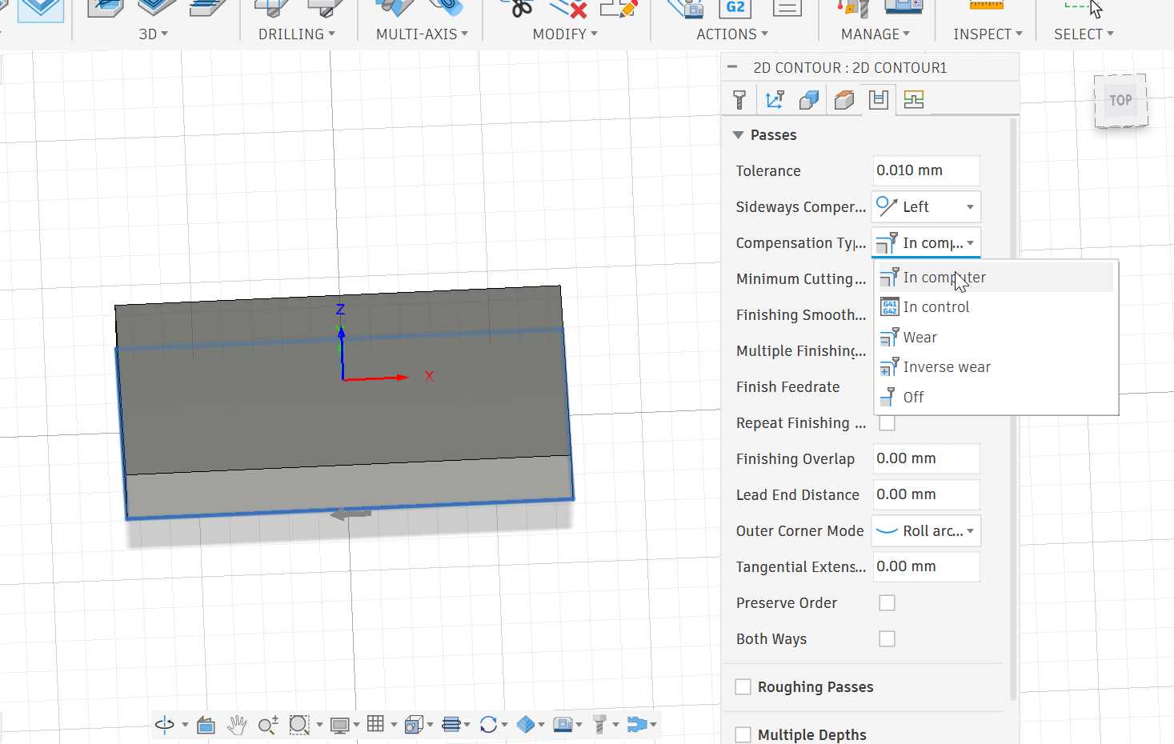This screenshot has width=1174, height=744.
Task: Toggle the Repeat Finishing checkbox
Action: click(x=887, y=423)
